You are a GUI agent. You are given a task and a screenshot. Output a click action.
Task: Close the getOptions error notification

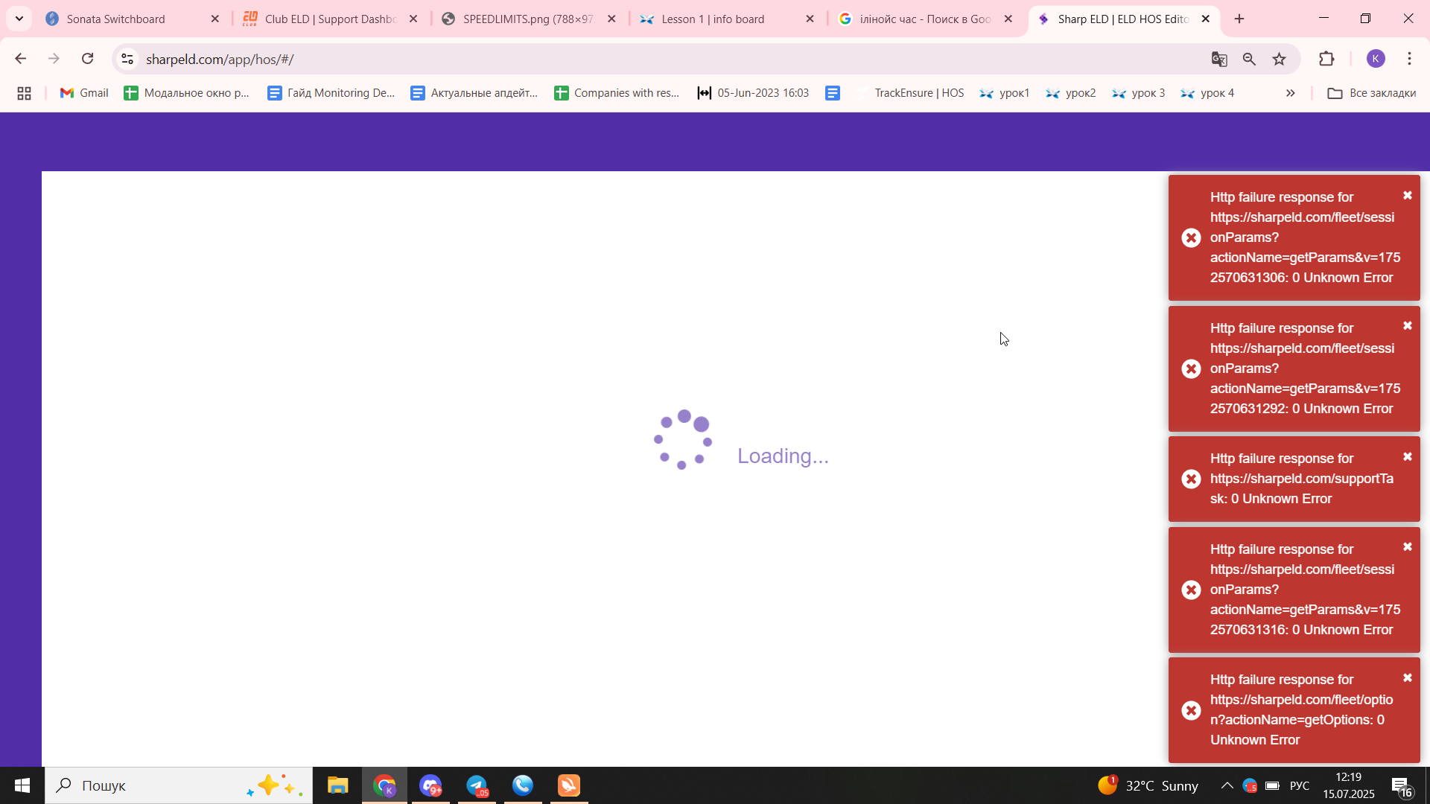(x=1408, y=678)
